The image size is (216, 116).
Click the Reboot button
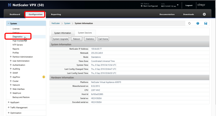[77, 39]
